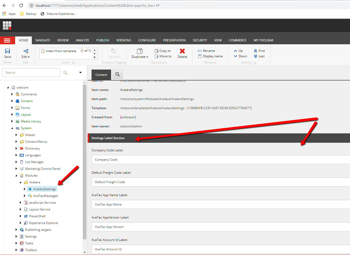Click the browser address bar URL
The height and width of the screenshot is (255, 350).
[x=98, y=5]
